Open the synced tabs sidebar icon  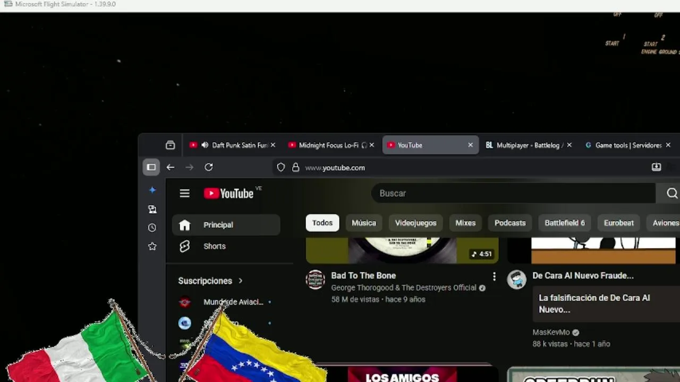tap(152, 209)
